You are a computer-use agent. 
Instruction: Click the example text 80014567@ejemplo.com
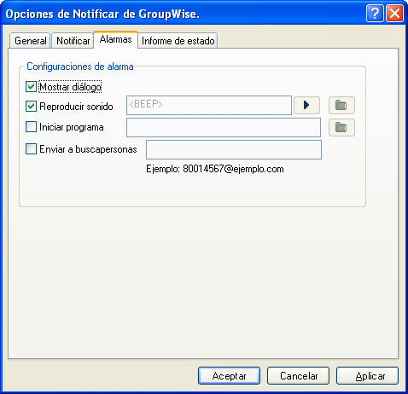(x=233, y=169)
